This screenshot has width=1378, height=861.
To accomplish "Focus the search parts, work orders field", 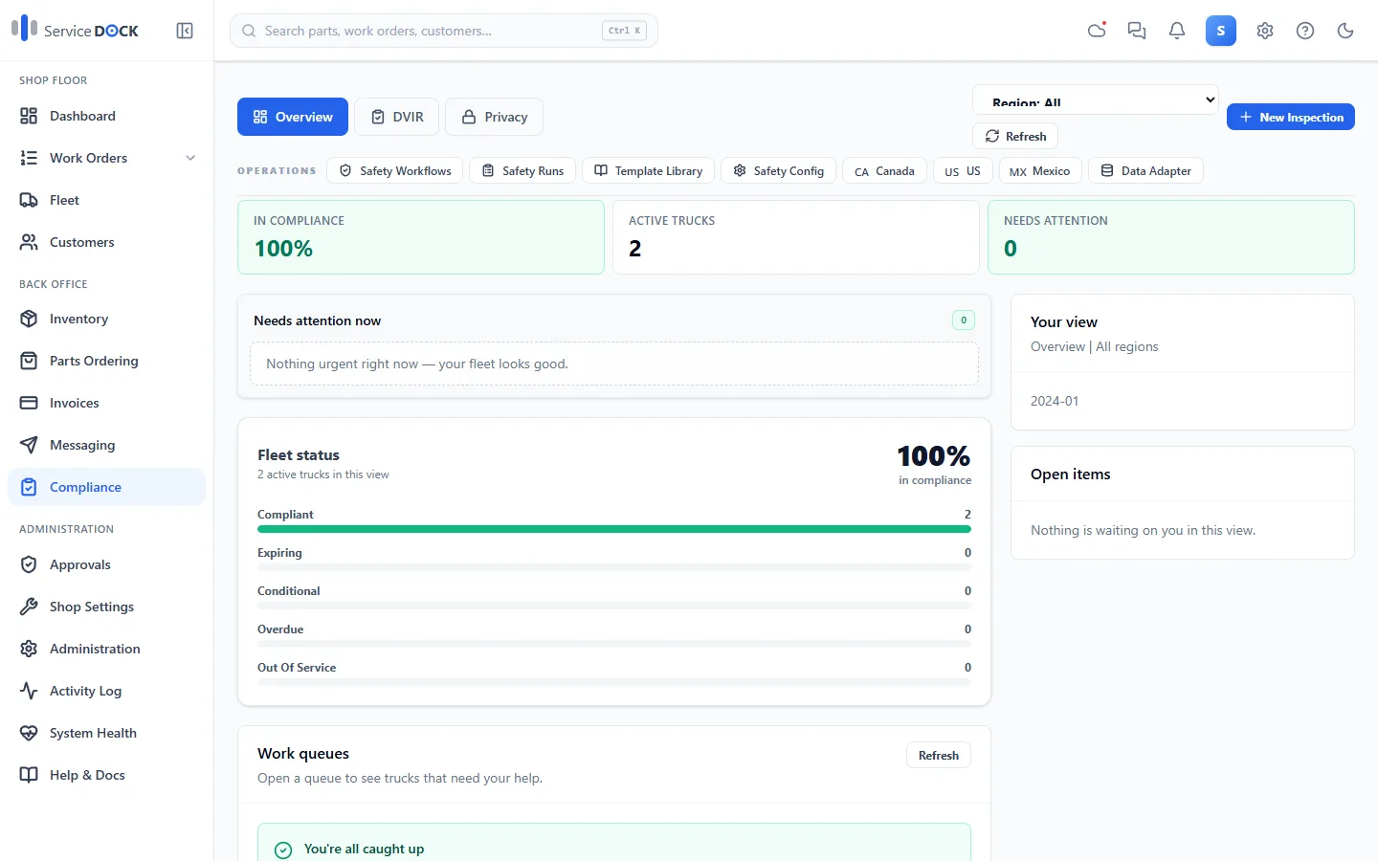I will [444, 31].
